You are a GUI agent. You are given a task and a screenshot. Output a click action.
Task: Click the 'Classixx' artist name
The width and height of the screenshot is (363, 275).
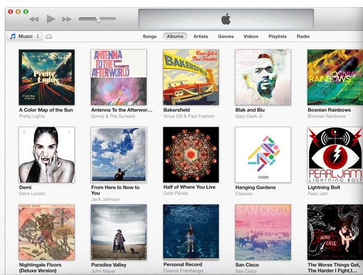point(244,193)
